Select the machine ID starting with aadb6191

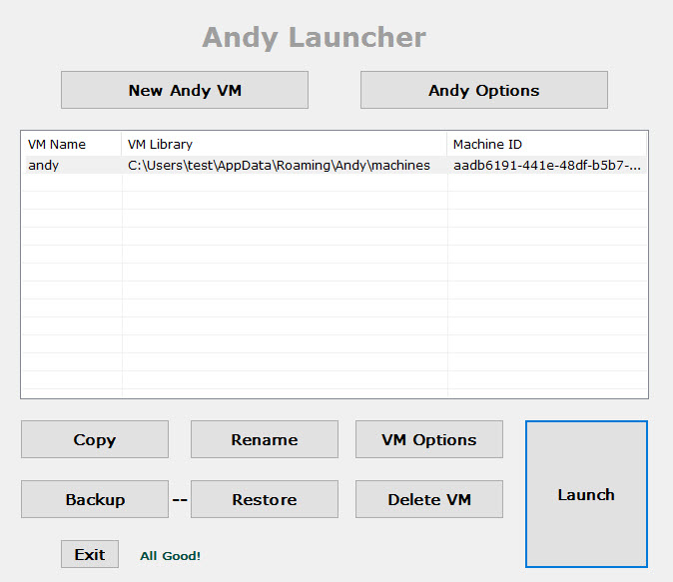tap(546, 165)
